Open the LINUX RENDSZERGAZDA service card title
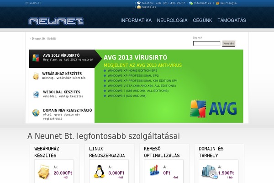The image size is (274, 183). point(107,152)
